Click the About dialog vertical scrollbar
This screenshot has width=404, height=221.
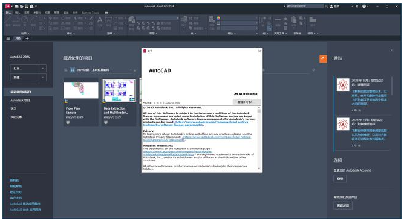[x=259, y=138]
